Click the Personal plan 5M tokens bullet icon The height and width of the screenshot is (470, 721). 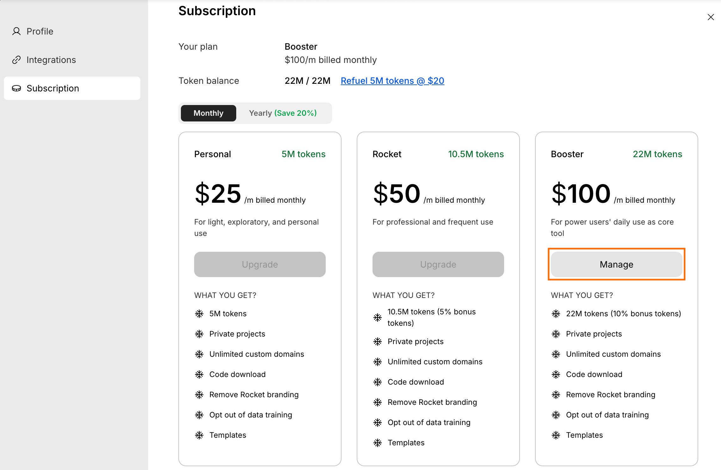(x=199, y=314)
